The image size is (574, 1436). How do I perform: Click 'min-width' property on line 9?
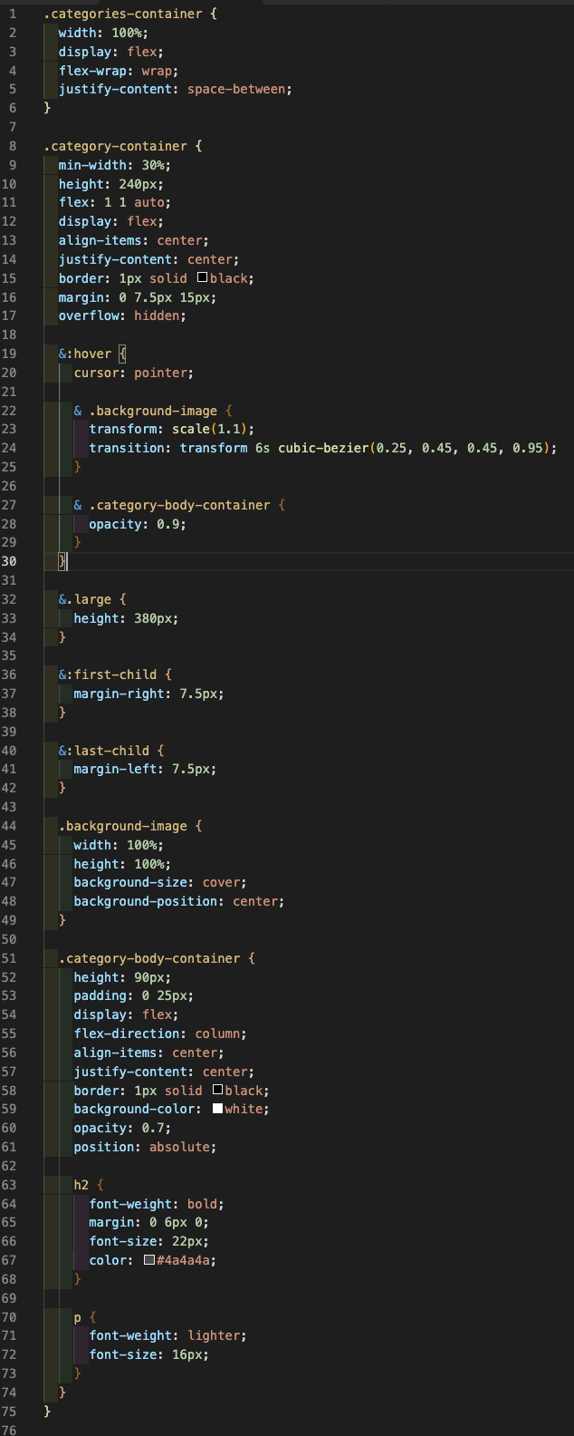tap(92, 165)
